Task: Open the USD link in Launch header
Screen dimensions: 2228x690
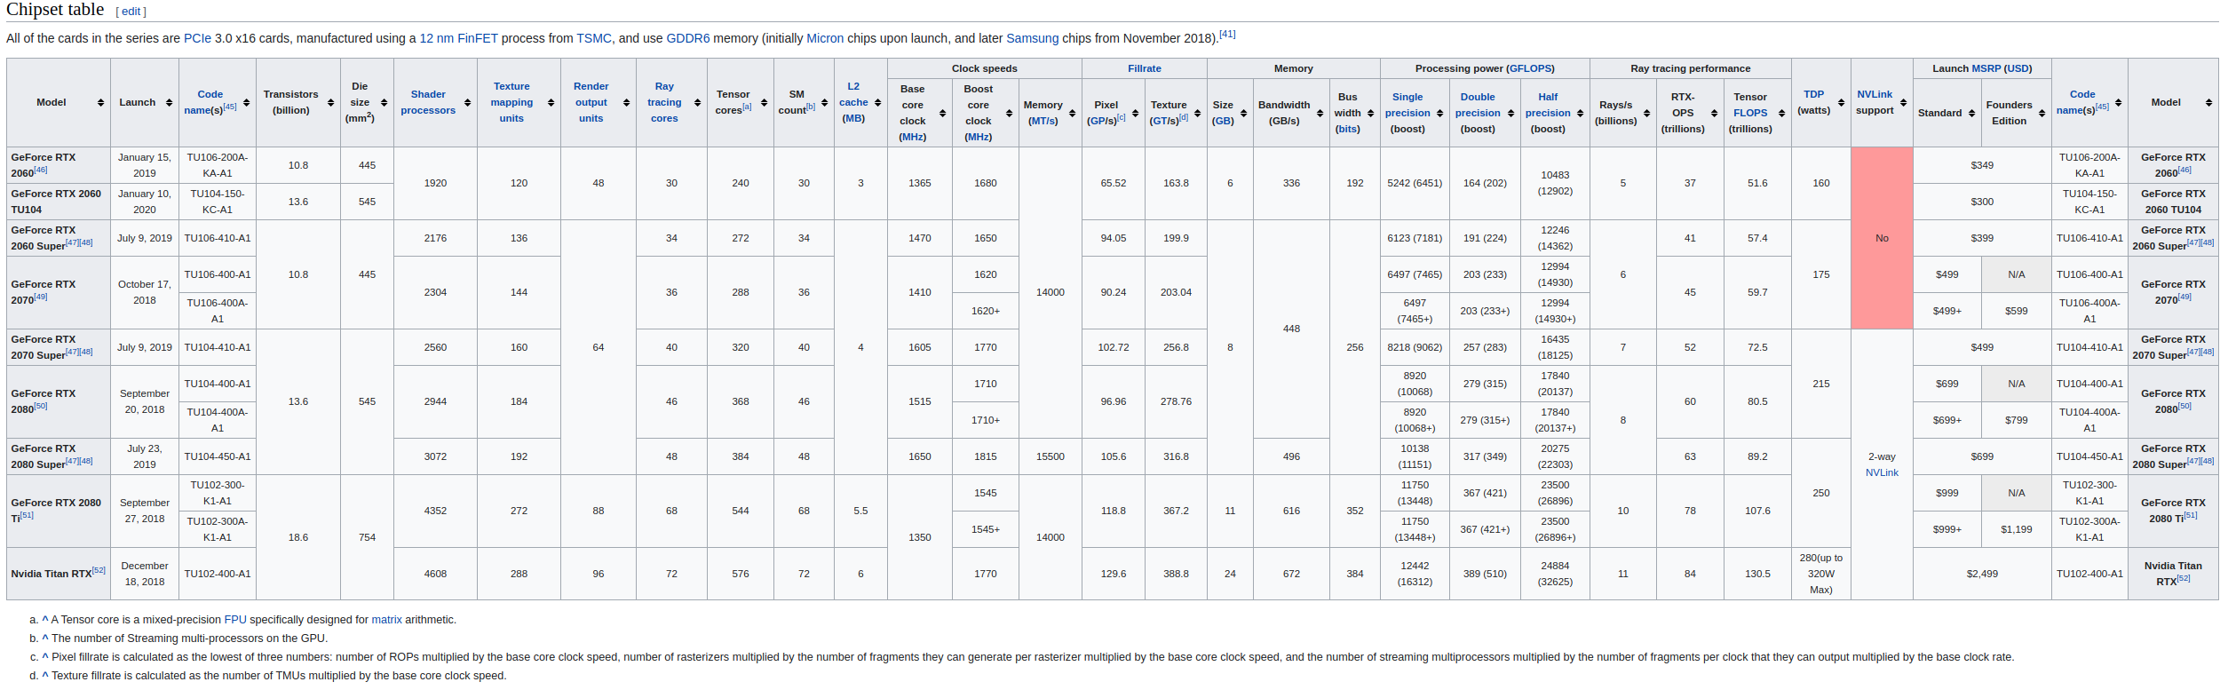Action: 2018,68
